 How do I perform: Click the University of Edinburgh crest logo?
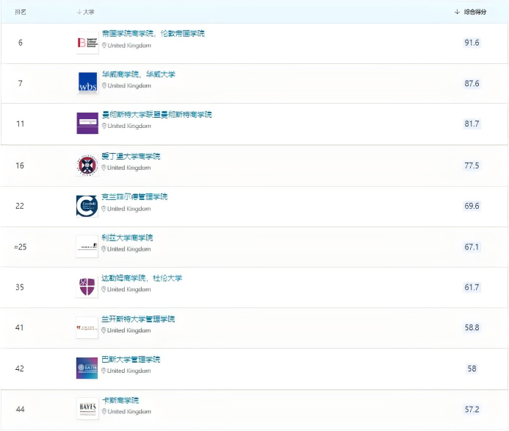tap(87, 165)
